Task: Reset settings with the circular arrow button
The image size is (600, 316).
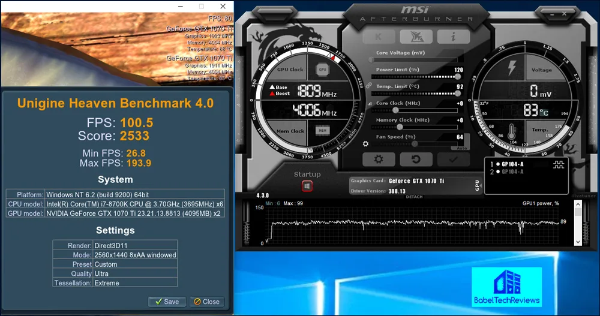Action: point(416,159)
